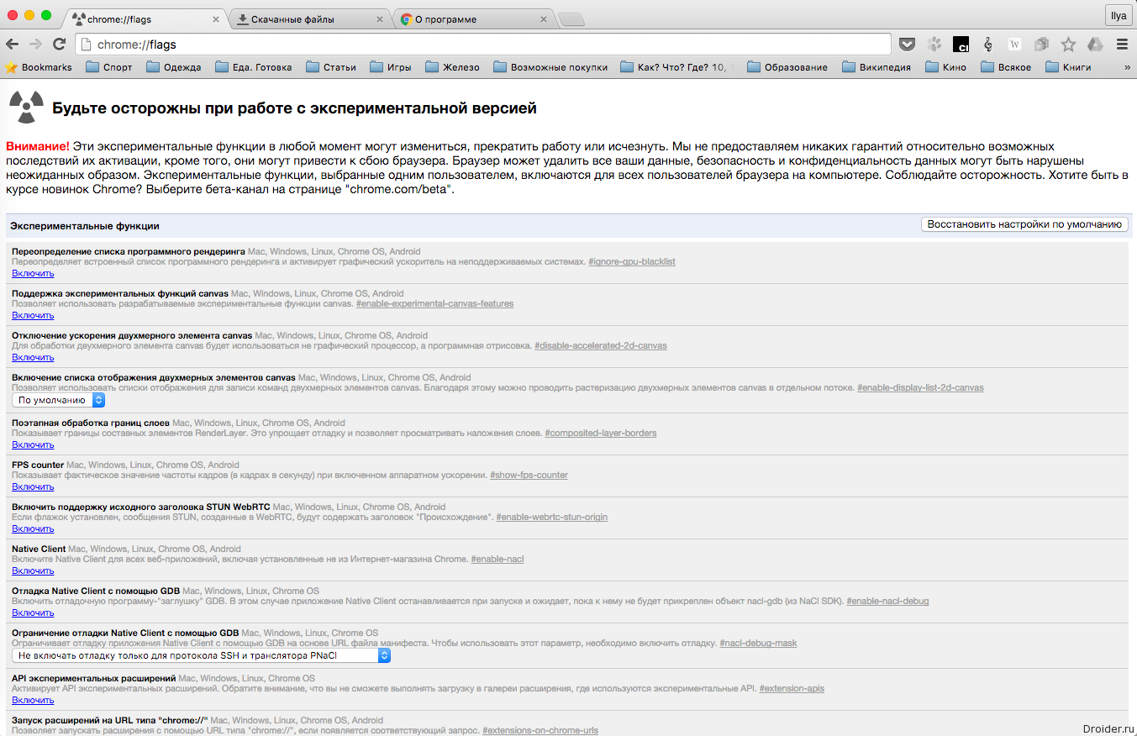This screenshot has width=1137, height=736.
Task: Click the chrome://flags address bar
Action: 483,45
